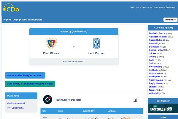178x119 pixels.
Task: Click the Role column header
Action: click(44, 111)
